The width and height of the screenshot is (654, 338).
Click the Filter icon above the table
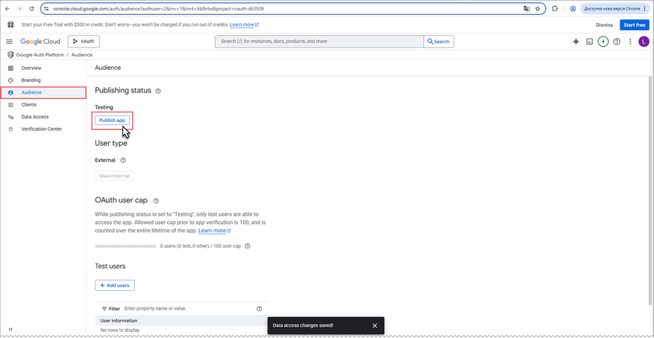pyautogui.click(x=104, y=309)
